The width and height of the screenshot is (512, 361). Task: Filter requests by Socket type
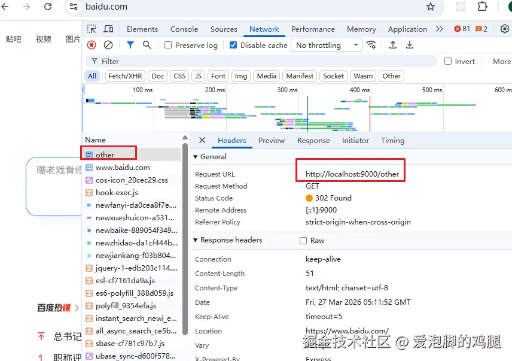(333, 76)
